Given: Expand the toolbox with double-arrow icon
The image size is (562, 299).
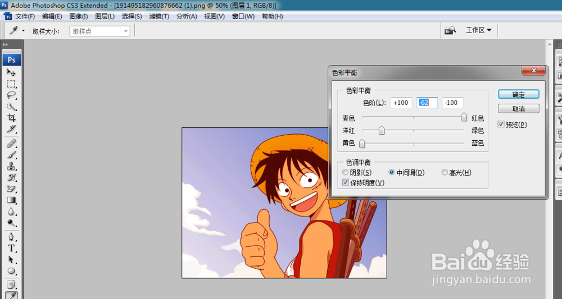Looking at the screenshot, I should (x=5, y=45).
